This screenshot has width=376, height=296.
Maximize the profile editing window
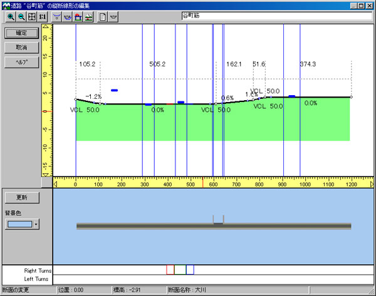361,6
